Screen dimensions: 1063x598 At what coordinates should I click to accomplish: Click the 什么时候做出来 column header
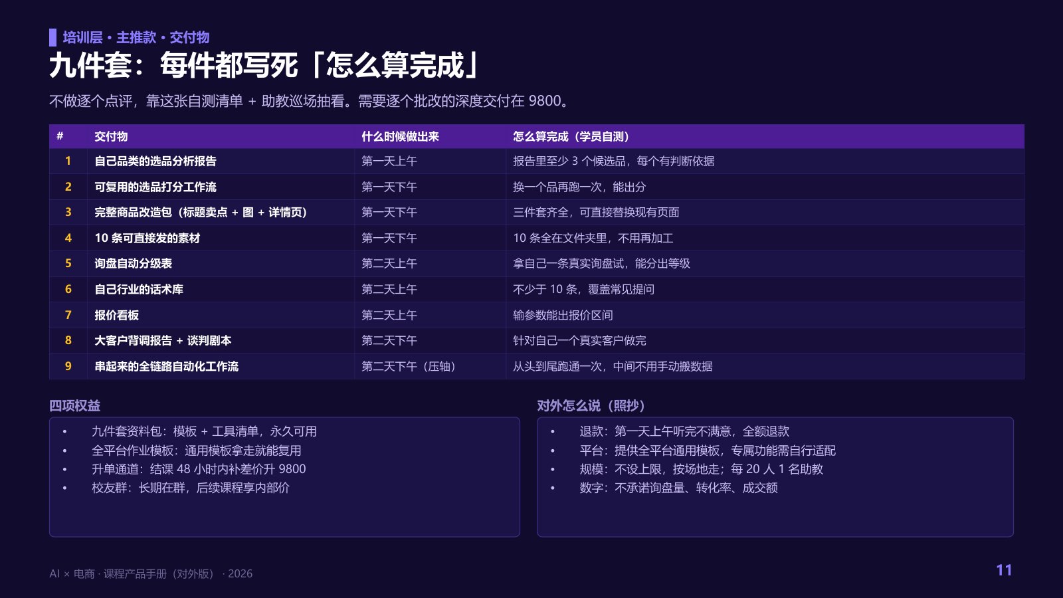coord(400,136)
